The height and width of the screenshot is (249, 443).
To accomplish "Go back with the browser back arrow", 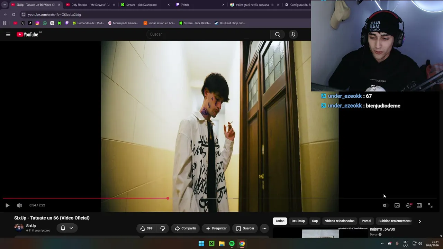I will (x=5, y=15).
